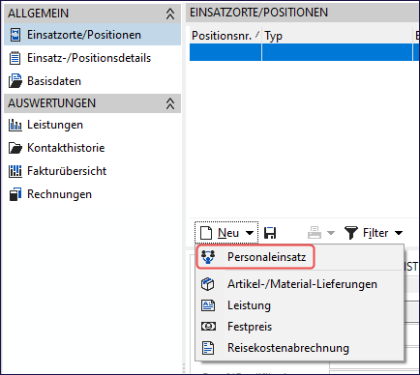
Task: Open the Filter dropdown arrow
Action: pos(399,233)
